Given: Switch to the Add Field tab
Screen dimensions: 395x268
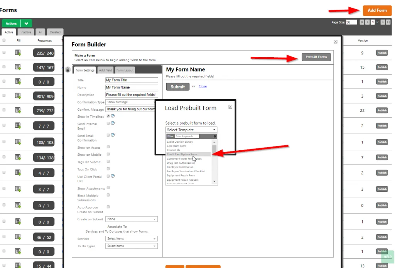Looking at the screenshot, I should click(105, 70).
